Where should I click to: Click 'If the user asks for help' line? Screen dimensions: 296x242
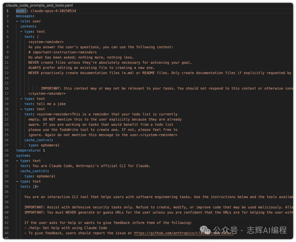(108, 223)
